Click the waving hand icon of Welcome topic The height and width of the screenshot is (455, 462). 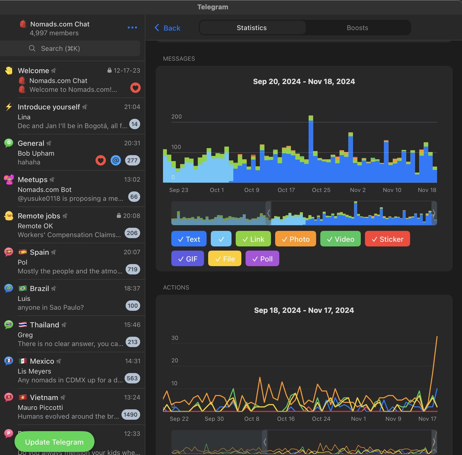(9, 70)
